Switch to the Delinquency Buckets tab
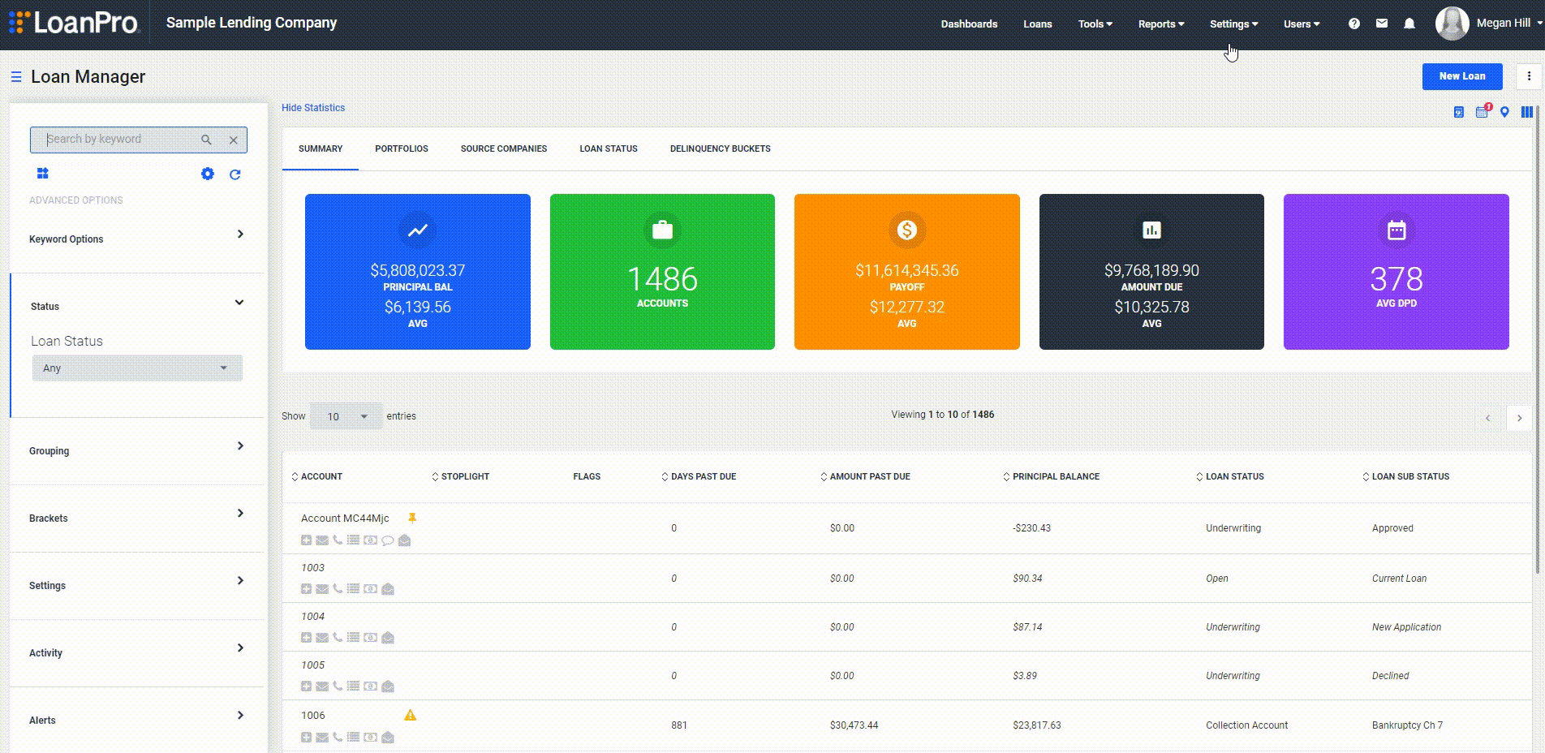1545x753 pixels. click(x=721, y=148)
